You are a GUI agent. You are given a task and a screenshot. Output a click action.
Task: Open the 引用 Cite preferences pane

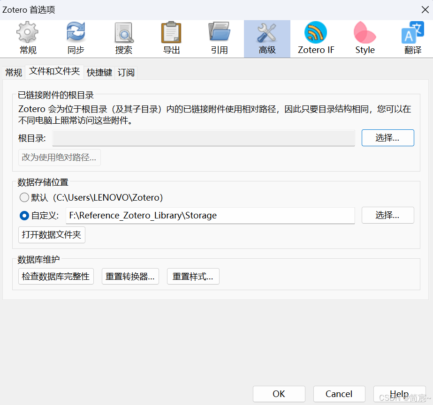pyautogui.click(x=219, y=38)
